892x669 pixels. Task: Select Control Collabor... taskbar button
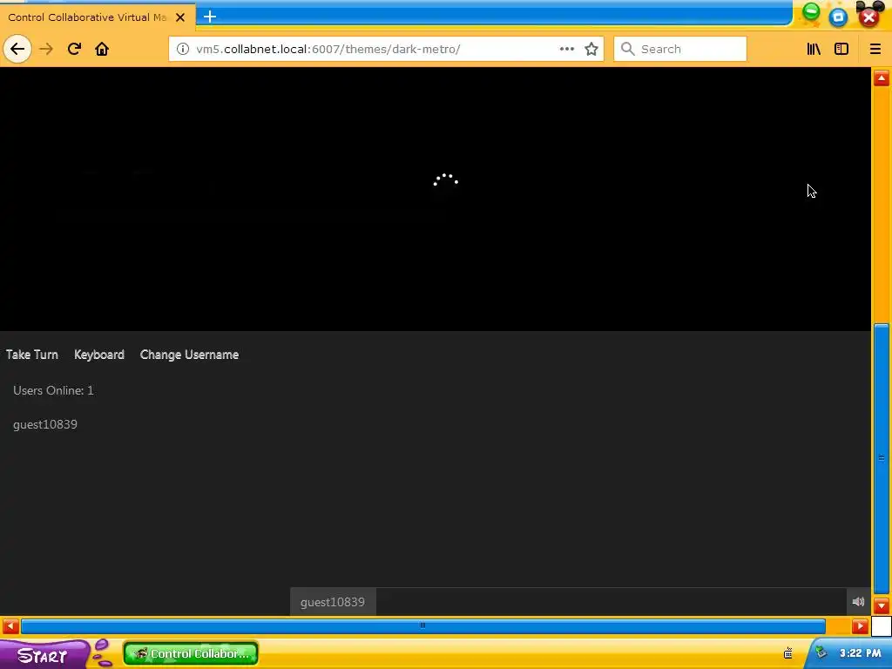coord(191,653)
